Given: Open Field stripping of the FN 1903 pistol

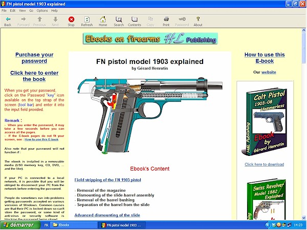Looking at the screenshot, I should (107, 180).
